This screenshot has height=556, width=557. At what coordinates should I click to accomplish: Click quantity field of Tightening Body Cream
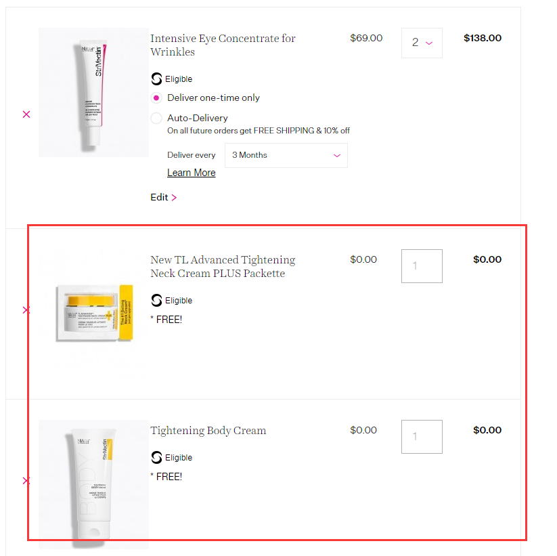click(x=422, y=437)
